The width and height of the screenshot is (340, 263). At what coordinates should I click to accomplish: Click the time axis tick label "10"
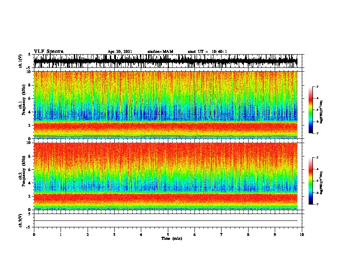(x=302, y=235)
